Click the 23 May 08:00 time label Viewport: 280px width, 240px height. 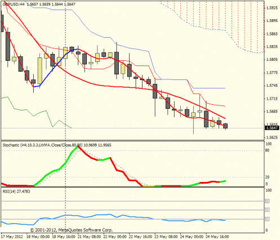click(166, 237)
